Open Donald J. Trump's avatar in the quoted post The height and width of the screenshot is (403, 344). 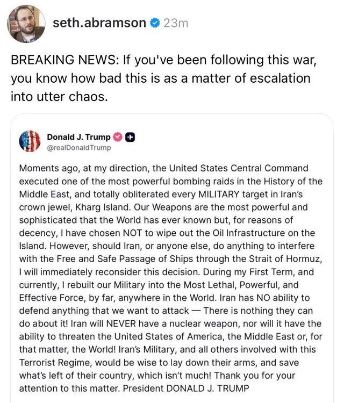[x=30, y=141]
